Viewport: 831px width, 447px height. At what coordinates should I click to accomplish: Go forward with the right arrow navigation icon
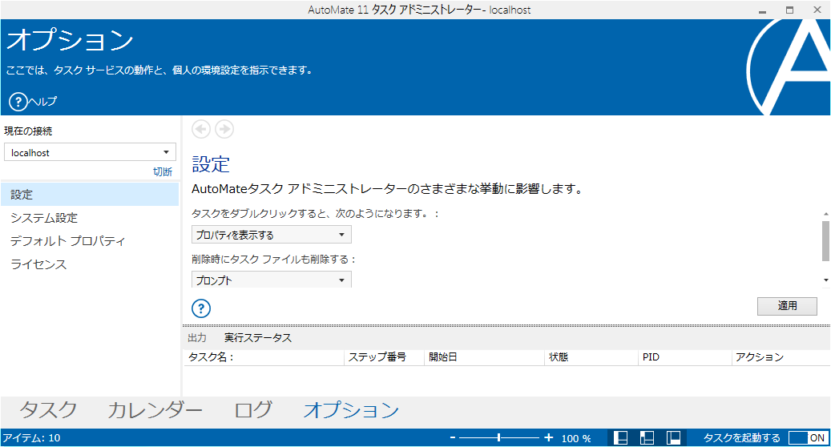(x=224, y=129)
